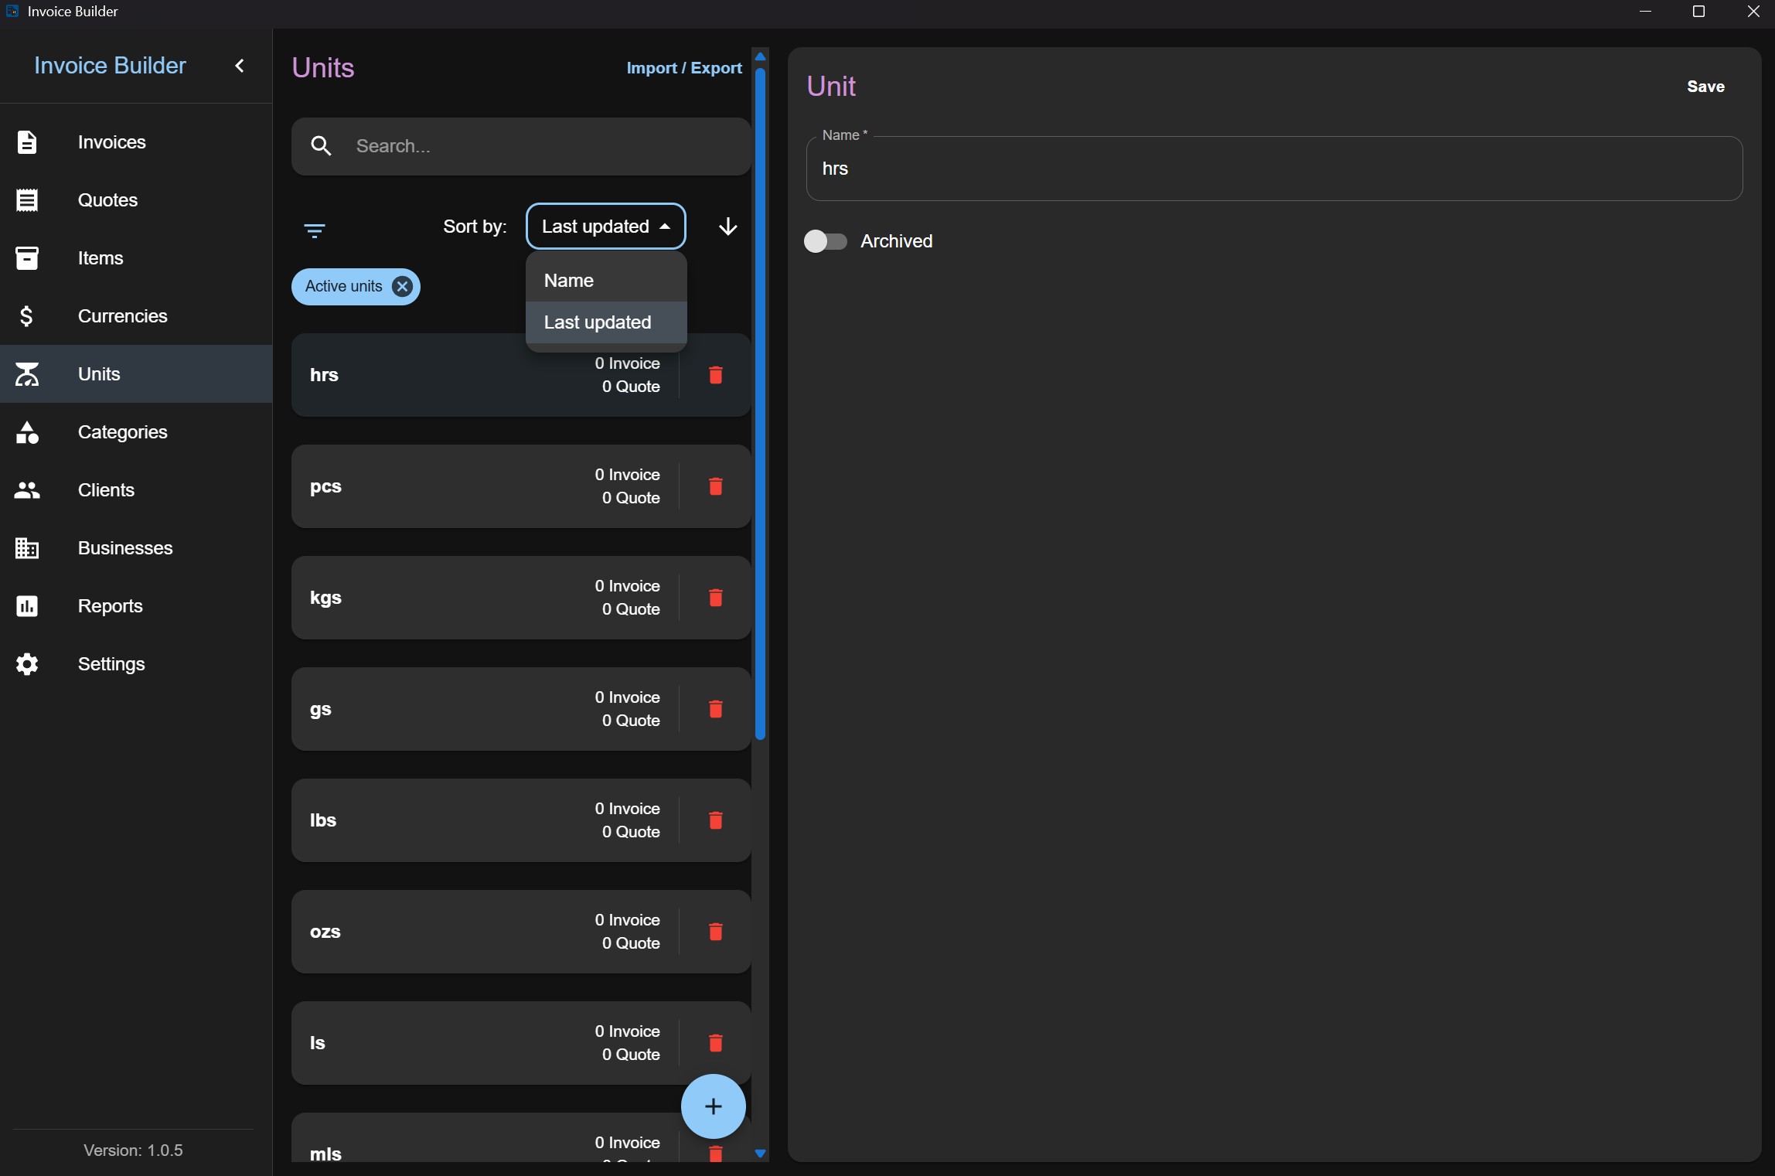Open the Businesses page
The height and width of the screenshot is (1176, 1775).
136,548
